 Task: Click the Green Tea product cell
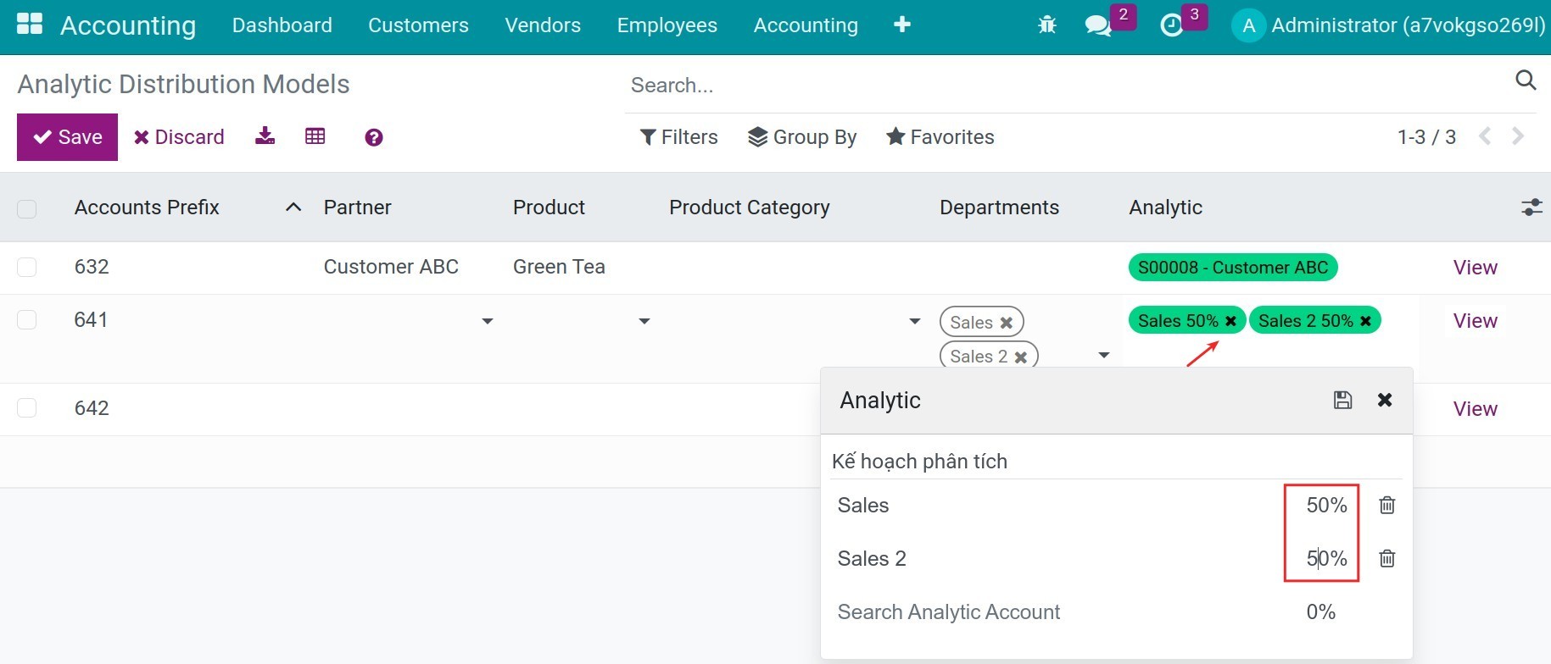(559, 267)
